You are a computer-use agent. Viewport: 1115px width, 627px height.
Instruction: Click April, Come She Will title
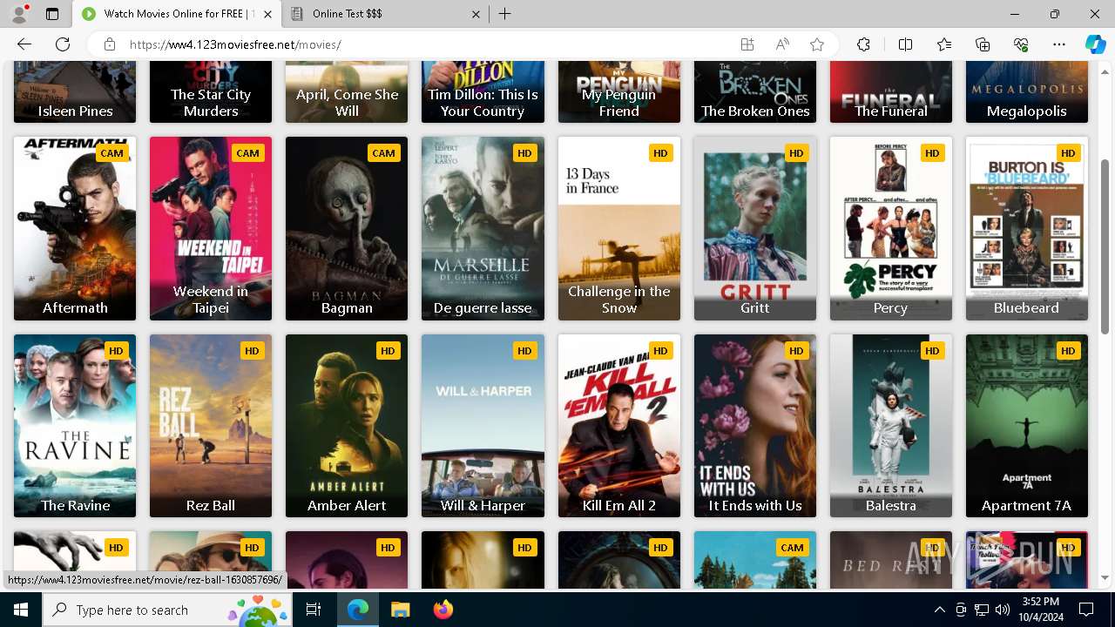click(x=347, y=103)
